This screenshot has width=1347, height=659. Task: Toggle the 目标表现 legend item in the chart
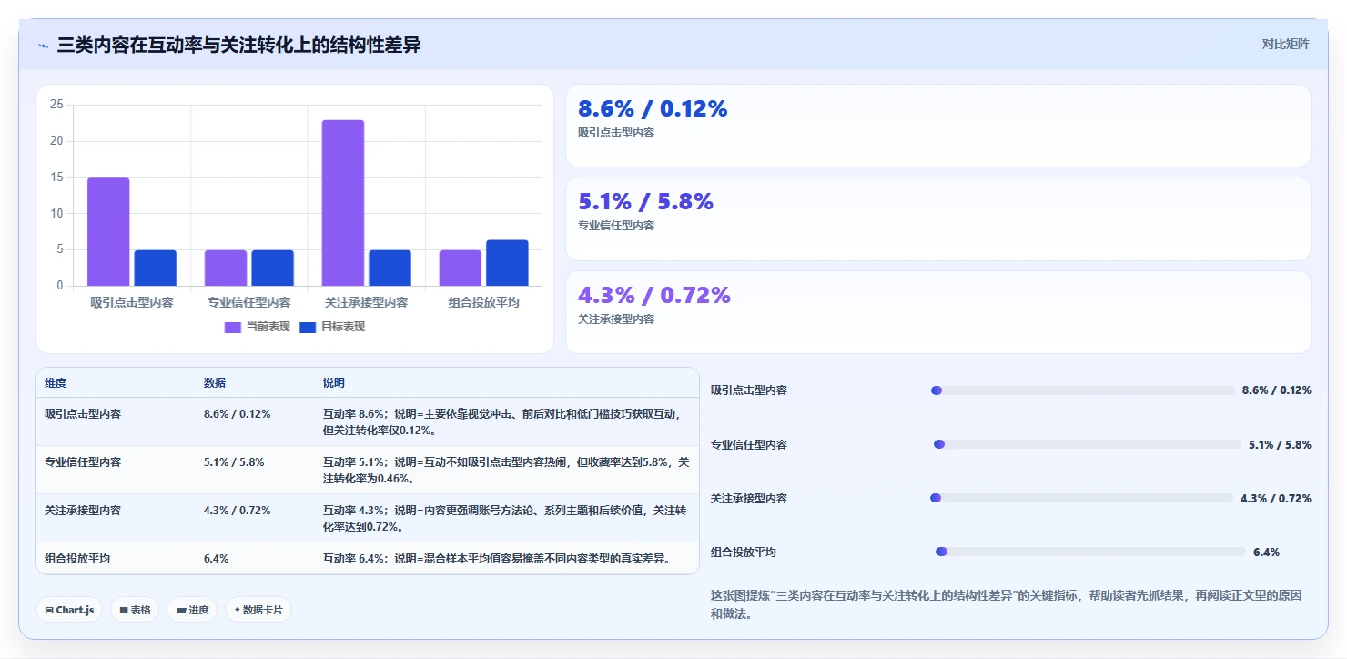coord(332,327)
